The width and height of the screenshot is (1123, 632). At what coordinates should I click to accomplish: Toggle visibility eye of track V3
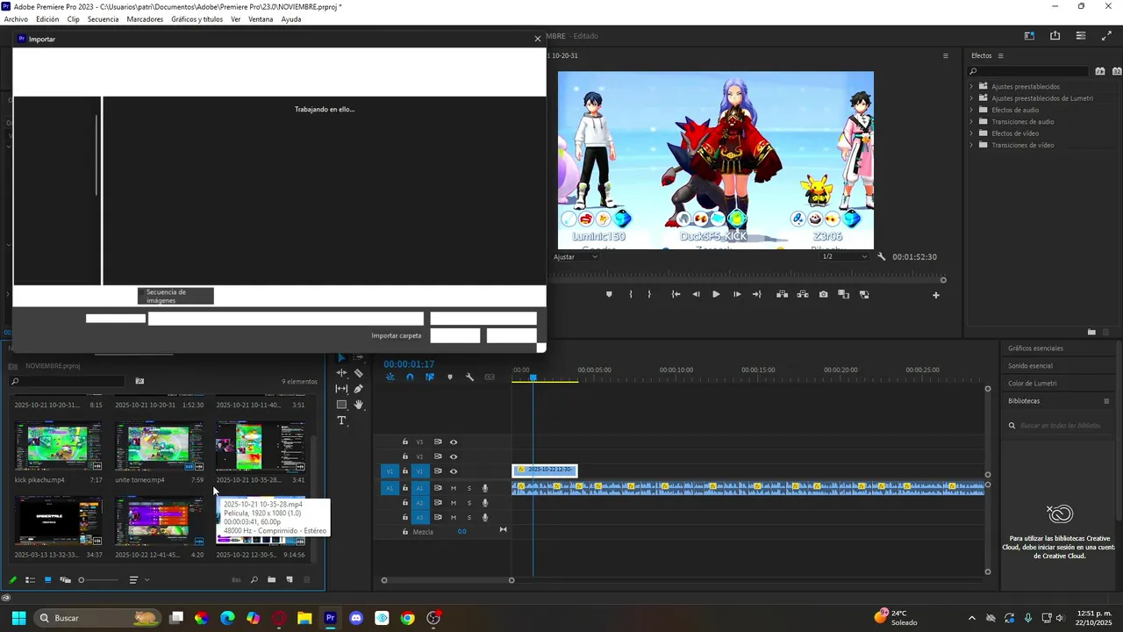coord(454,442)
